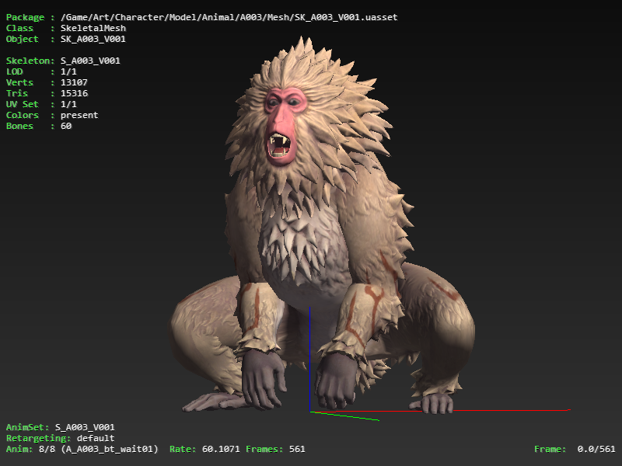Click the blue vertical axis line
622x466 pixels.
pos(309,359)
